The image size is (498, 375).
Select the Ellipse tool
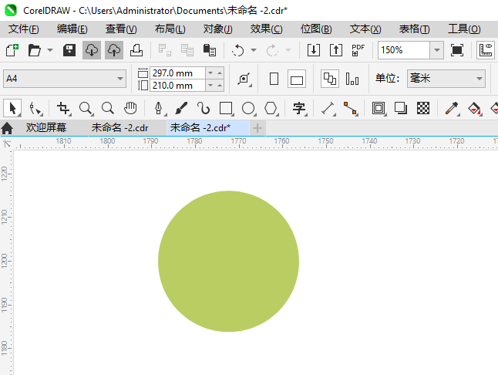[248, 108]
